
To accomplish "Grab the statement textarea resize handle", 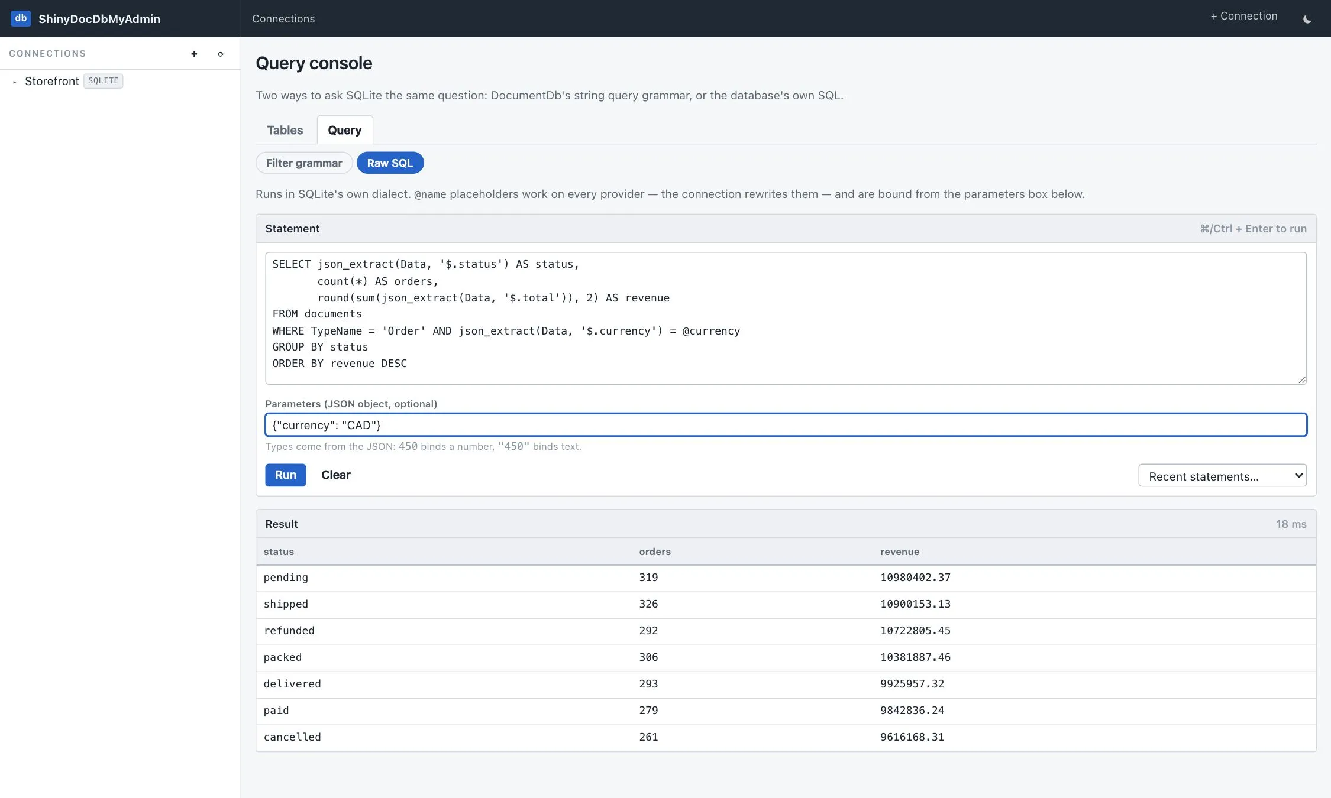I will pyautogui.click(x=1302, y=379).
